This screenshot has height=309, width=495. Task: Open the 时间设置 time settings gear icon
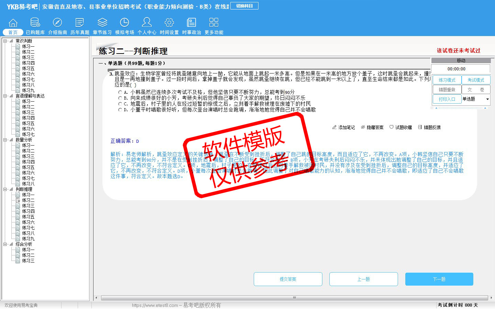169,23
